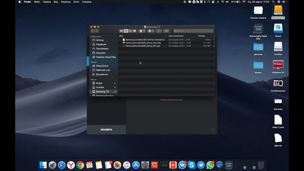
Task: Switch Finder to column view
Action: [x=130, y=31]
